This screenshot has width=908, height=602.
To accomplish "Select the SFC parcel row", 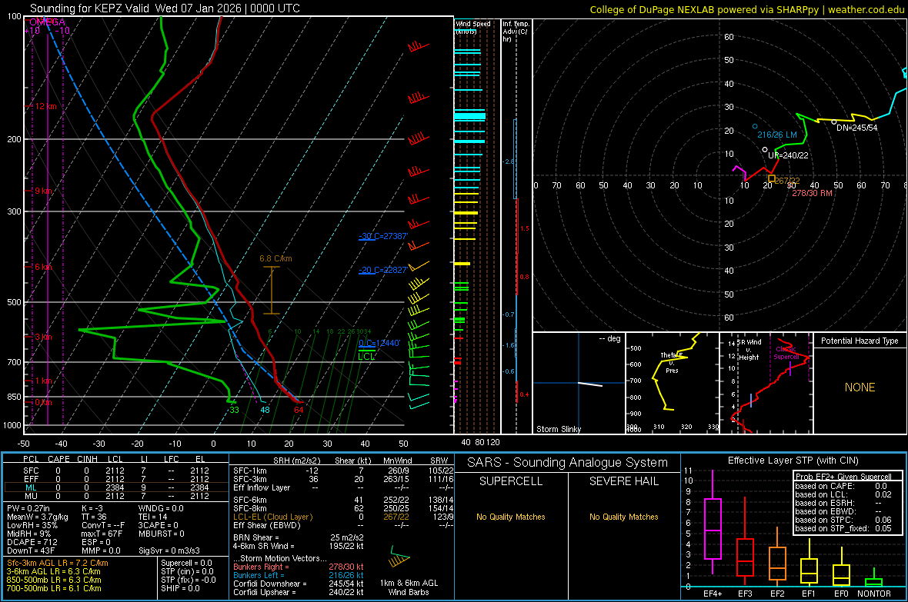I will click(x=115, y=471).
